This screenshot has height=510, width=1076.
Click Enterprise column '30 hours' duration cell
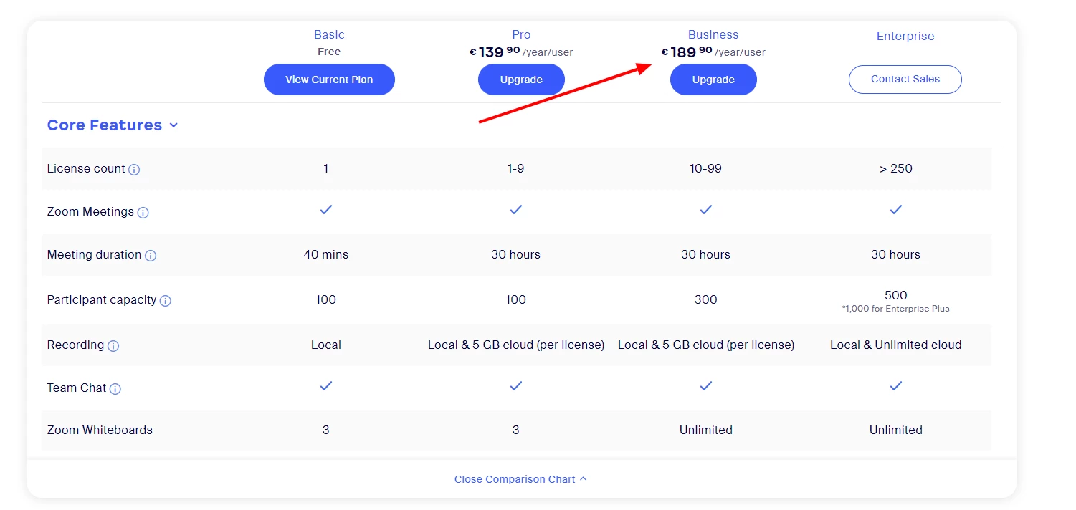[x=896, y=255]
